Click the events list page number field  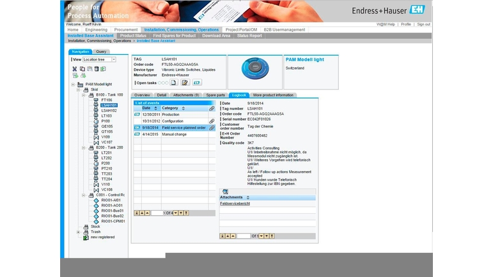158,213
